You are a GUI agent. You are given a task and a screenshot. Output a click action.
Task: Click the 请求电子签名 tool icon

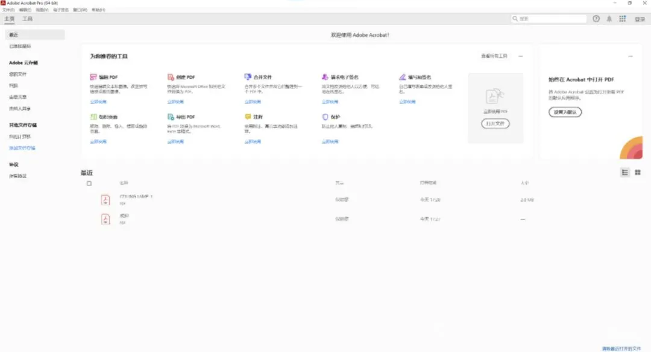click(325, 76)
